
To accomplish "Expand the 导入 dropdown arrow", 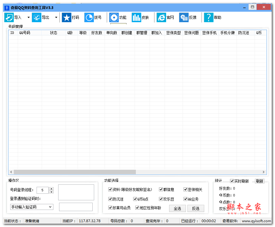I will click(28, 17).
